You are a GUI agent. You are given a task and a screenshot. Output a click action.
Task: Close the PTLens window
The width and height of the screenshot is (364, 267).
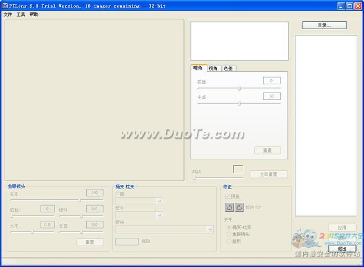(358, 6)
